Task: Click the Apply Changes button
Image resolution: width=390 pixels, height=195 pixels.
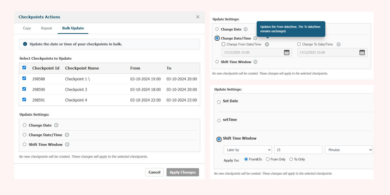Action: point(183,172)
